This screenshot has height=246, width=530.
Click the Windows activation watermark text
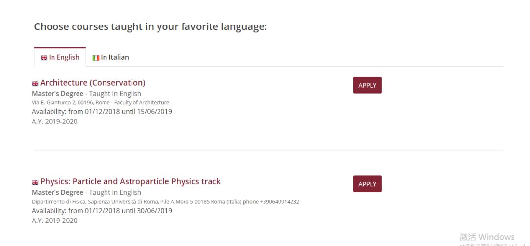(x=487, y=238)
